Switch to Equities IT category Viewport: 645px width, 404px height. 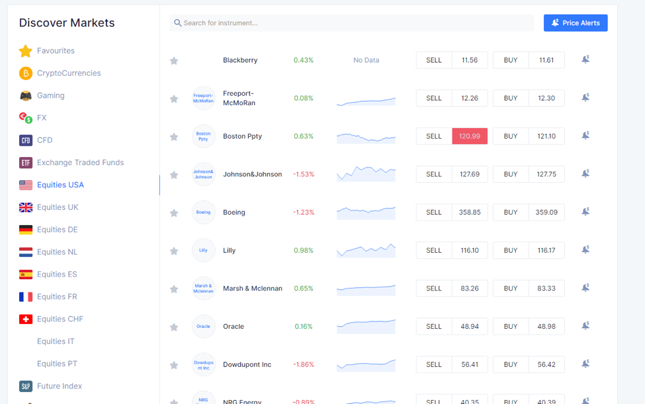(x=56, y=341)
